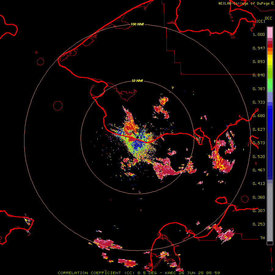This screenshot has width=275, height=275.
Task: Click the 0.253 legend value
Action: (x=259, y=224)
